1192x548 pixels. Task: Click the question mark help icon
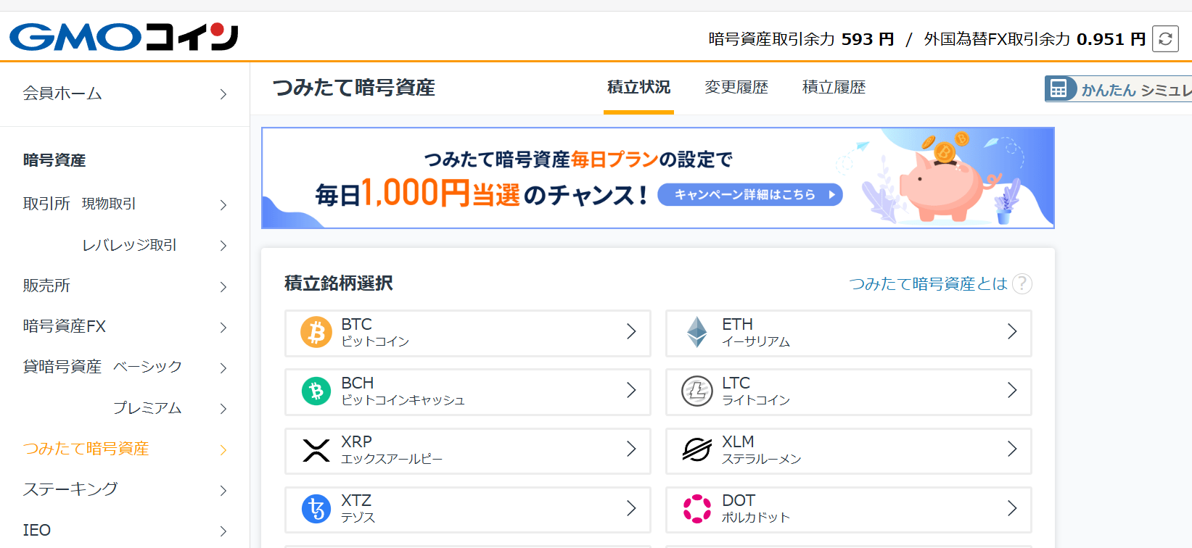(x=1022, y=283)
